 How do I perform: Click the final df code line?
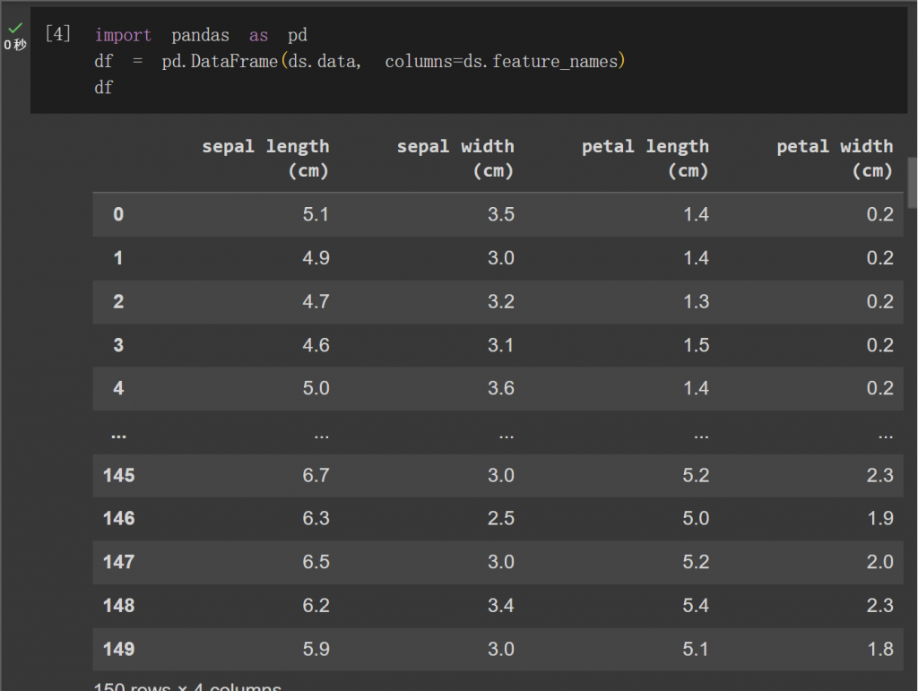point(104,88)
